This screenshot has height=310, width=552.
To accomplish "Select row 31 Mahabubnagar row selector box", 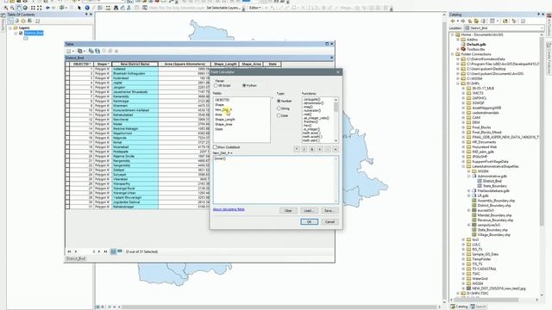I will click(67, 207).
